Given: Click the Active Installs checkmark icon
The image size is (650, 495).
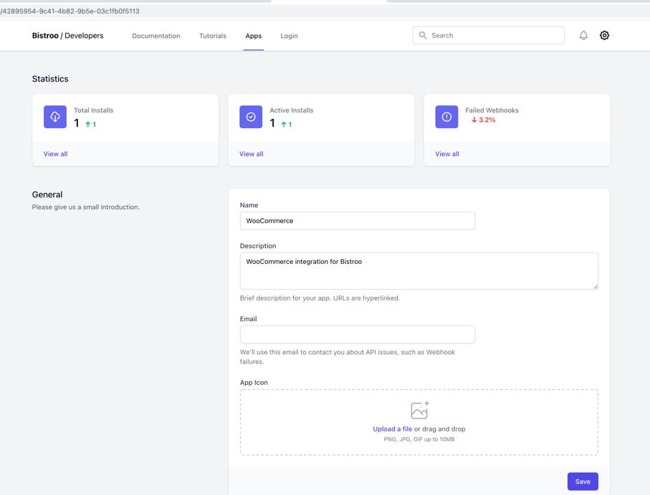Looking at the screenshot, I should (x=251, y=117).
